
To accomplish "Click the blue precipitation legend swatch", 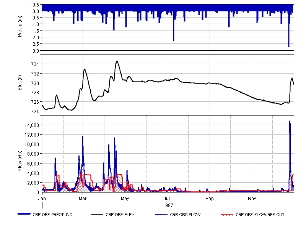I will (24, 214).
